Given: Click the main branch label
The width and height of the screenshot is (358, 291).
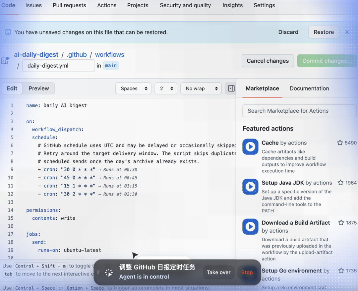Looking at the screenshot, I should click(x=111, y=66).
